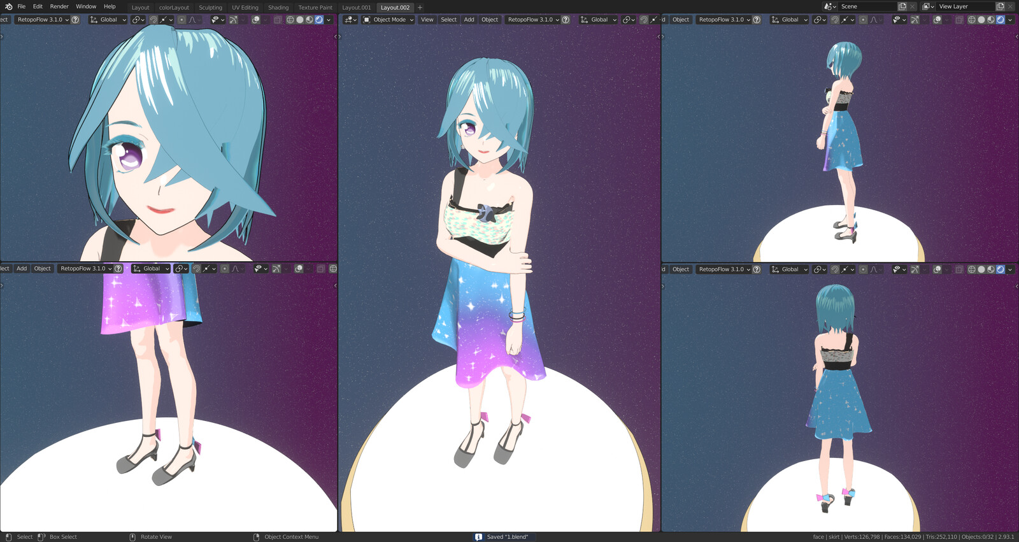Viewport: 1019px width, 542px height.
Task: Open the Select menu in center viewport
Action: (448, 20)
